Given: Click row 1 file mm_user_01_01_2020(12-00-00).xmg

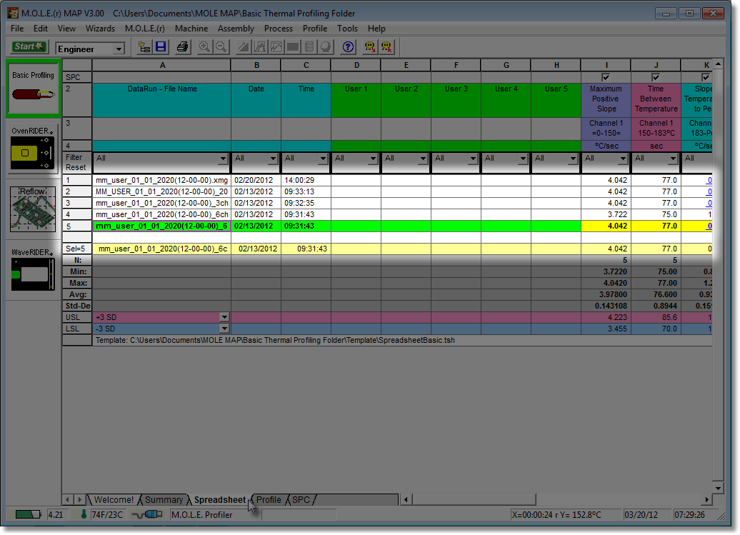Looking at the screenshot, I should tap(161, 180).
